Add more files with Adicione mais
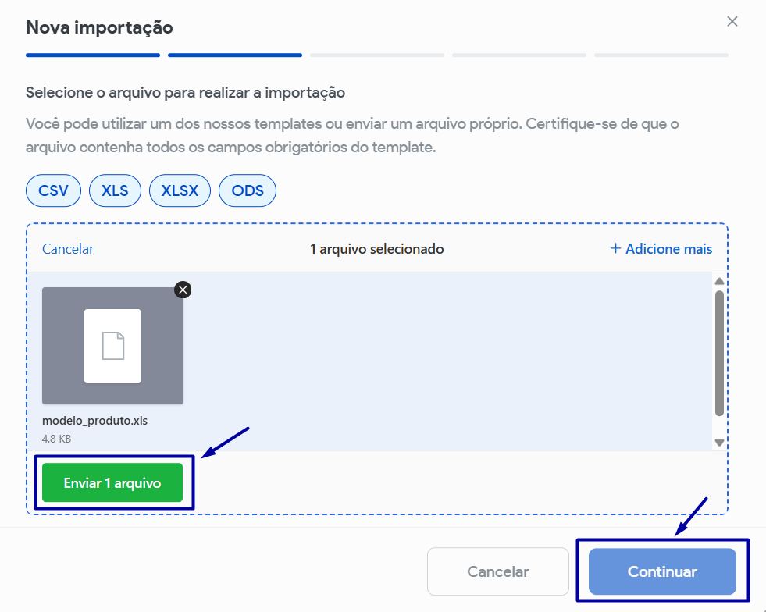 tap(661, 249)
